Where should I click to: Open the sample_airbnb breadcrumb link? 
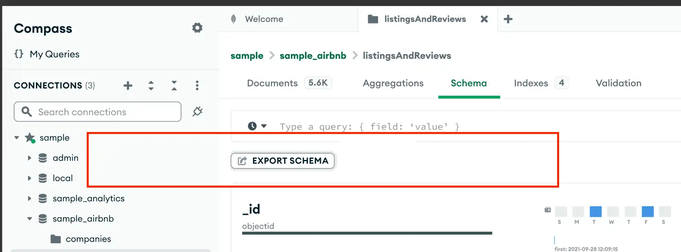(313, 56)
